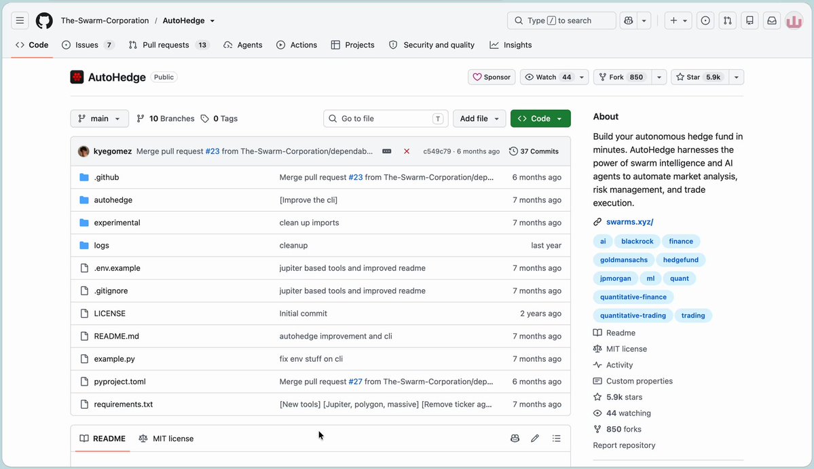Open the green Code dropdown
Image resolution: width=814 pixels, height=469 pixels.
pos(540,119)
